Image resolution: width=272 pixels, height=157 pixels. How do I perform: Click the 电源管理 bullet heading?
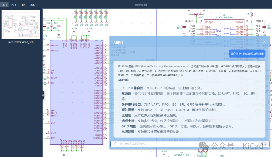pyautogui.click(x=128, y=132)
